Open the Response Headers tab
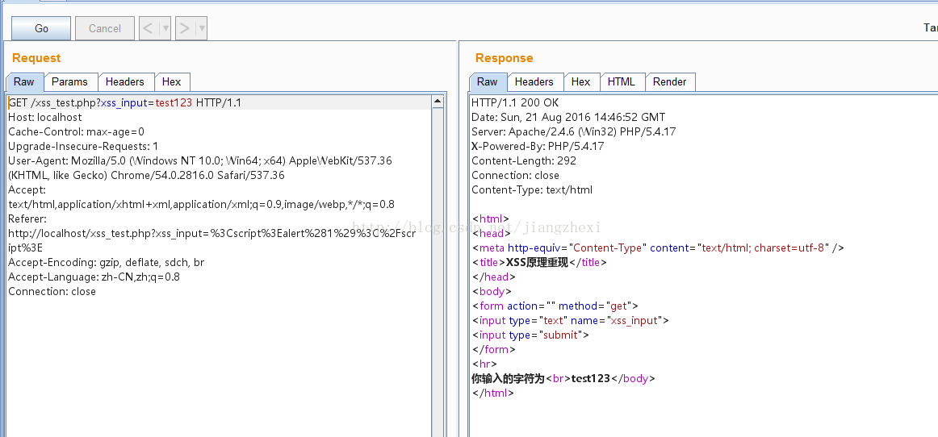Viewport: 938px width, 437px height. (x=534, y=82)
